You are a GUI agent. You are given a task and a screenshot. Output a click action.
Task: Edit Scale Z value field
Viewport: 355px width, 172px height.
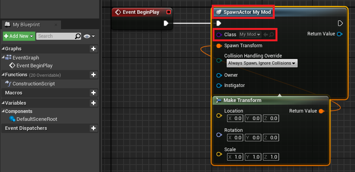coord(271,157)
